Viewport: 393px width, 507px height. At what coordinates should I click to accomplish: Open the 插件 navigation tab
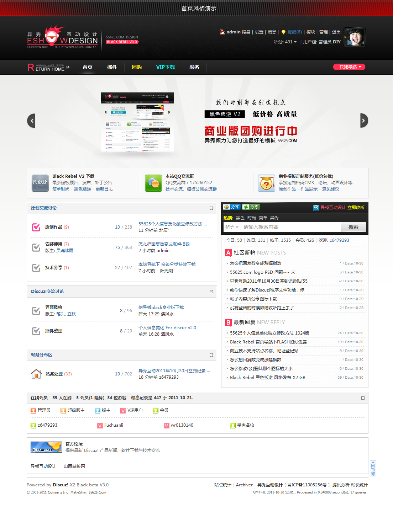pos(112,67)
